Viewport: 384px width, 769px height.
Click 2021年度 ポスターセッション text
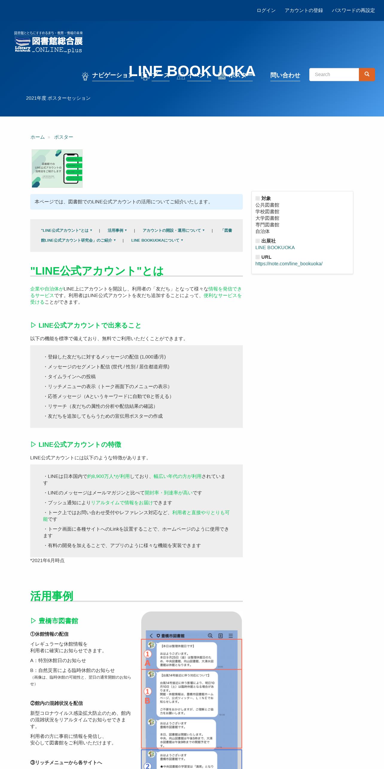coord(58,98)
